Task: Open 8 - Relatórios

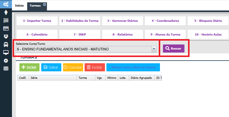Action: [x=123, y=34]
